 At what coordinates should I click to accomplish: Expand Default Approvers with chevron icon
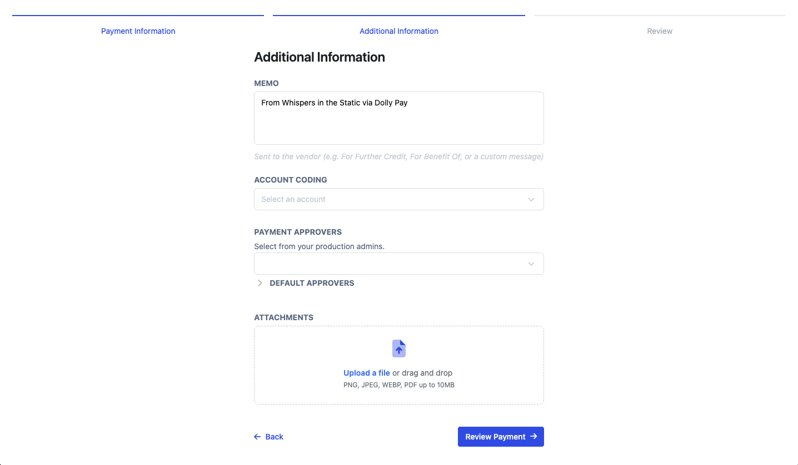click(x=260, y=283)
